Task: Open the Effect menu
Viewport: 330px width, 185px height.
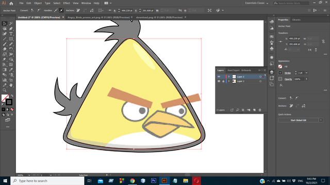Action: tap(67, 3)
